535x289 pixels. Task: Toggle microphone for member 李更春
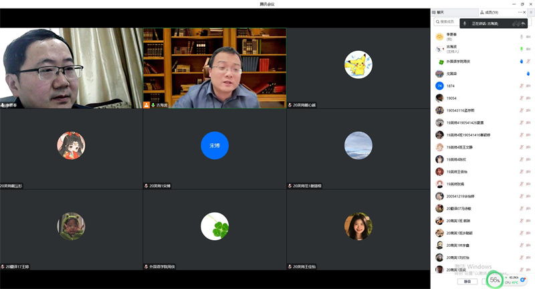pyautogui.click(x=521, y=37)
